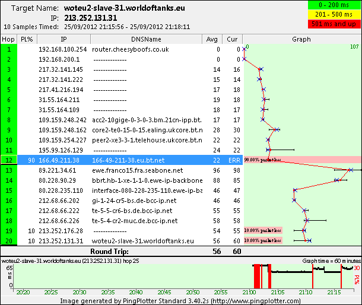Click the hop 20 green number cell

pyautogui.click(x=9, y=241)
